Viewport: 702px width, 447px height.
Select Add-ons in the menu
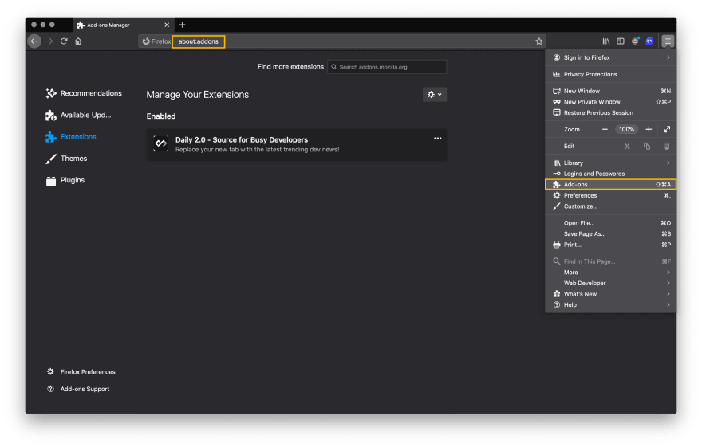pos(611,184)
